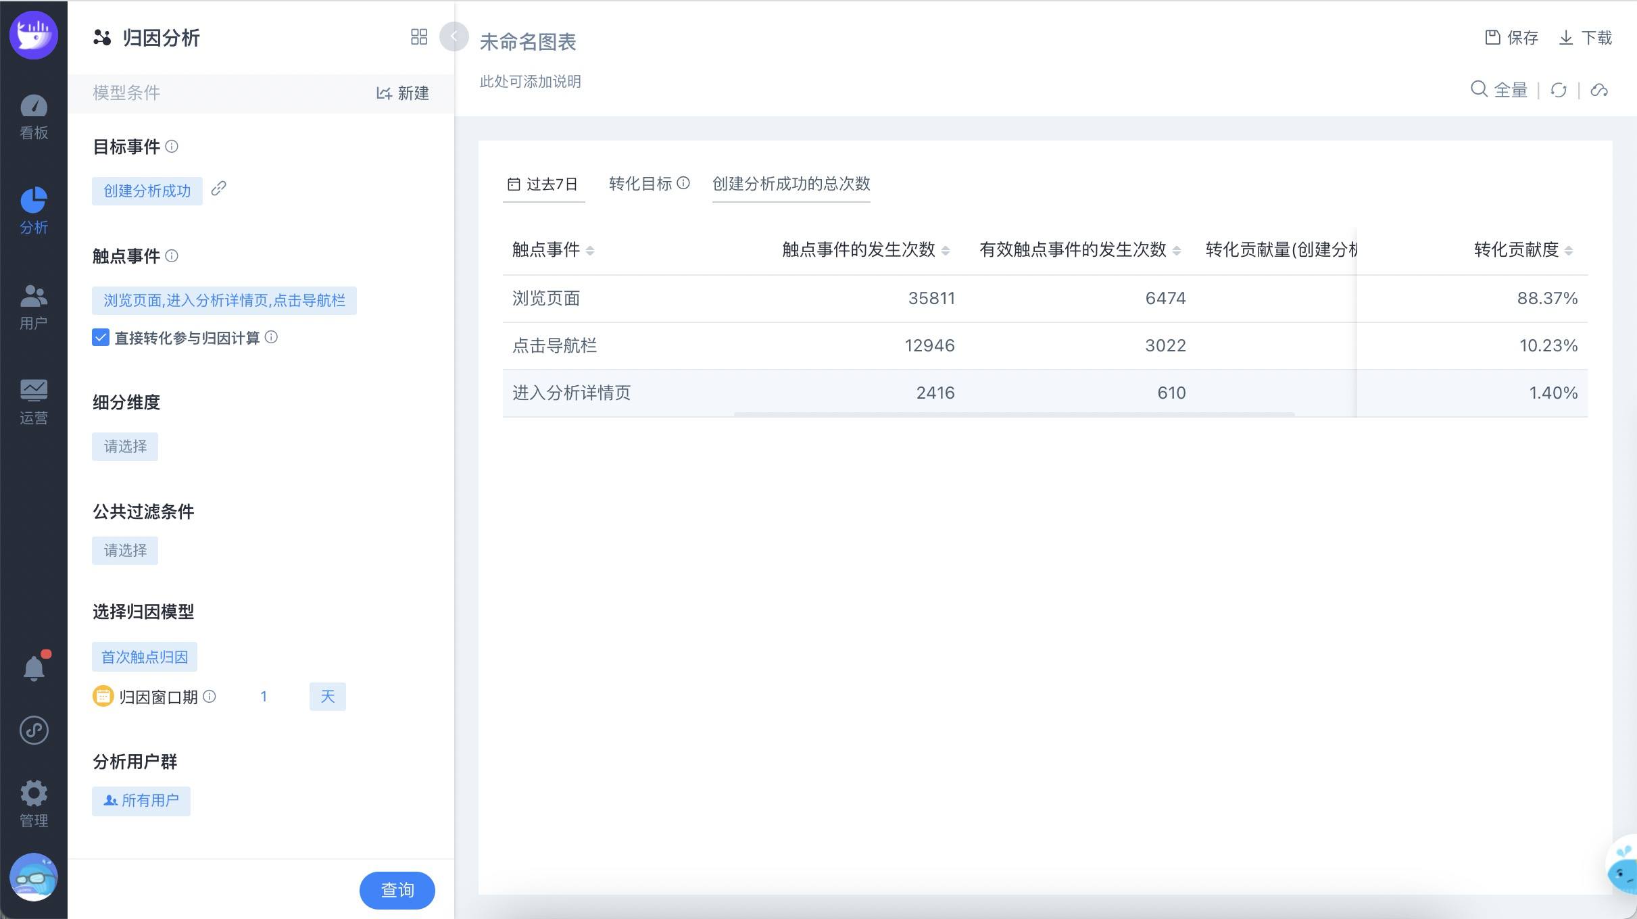Open the touchpoint events selector
This screenshot has height=919, width=1637.
pyautogui.click(x=224, y=301)
